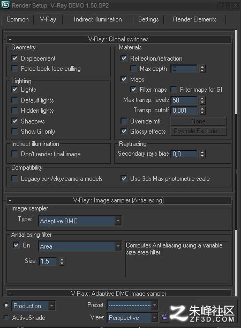Viewport: 241px width, 328px height.
Task: Click the Secondary rays bias spinner arrows
Action: point(202,154)
